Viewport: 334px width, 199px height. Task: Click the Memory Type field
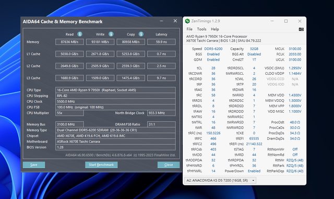[115, 130]
